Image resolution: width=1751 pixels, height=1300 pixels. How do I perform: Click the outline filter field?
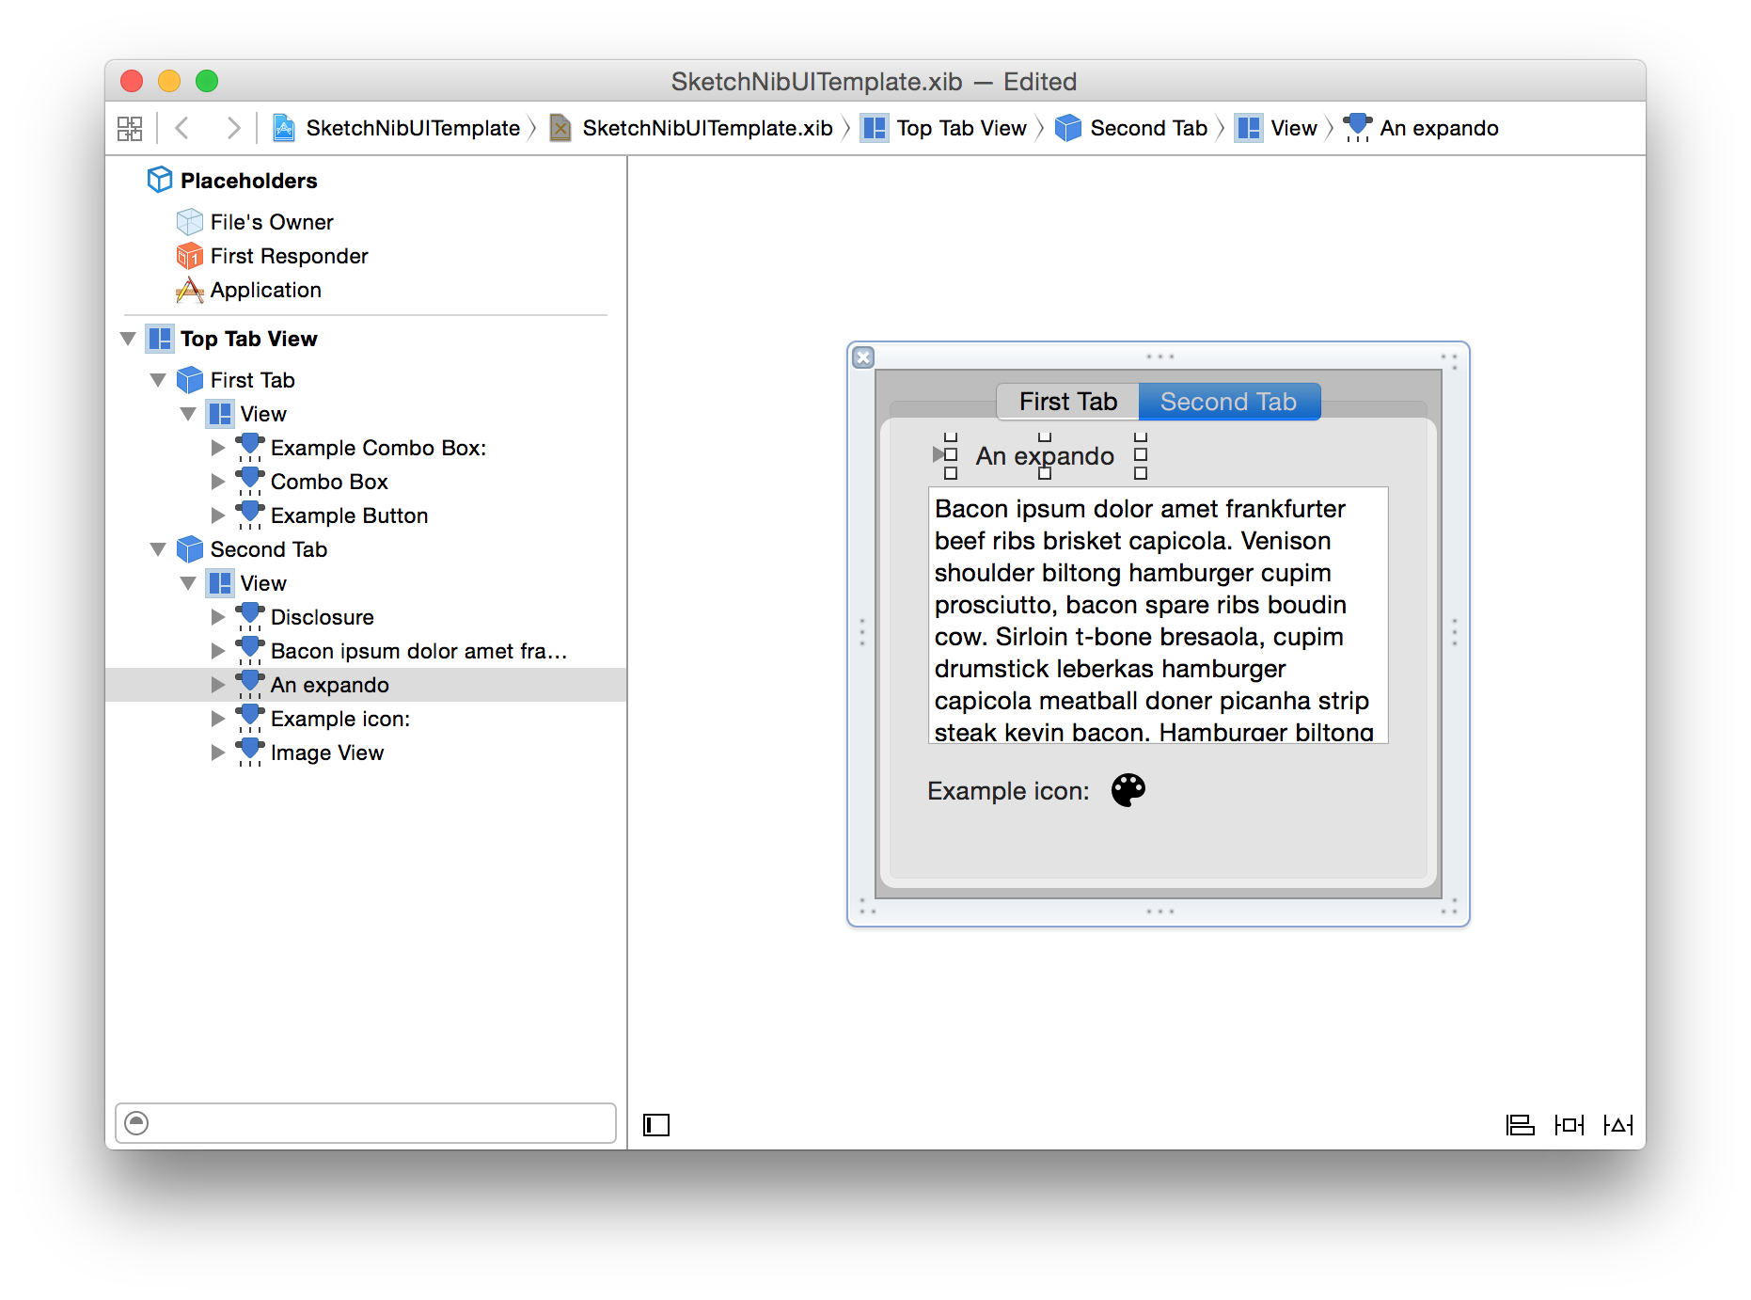(x=367, y=1123)
